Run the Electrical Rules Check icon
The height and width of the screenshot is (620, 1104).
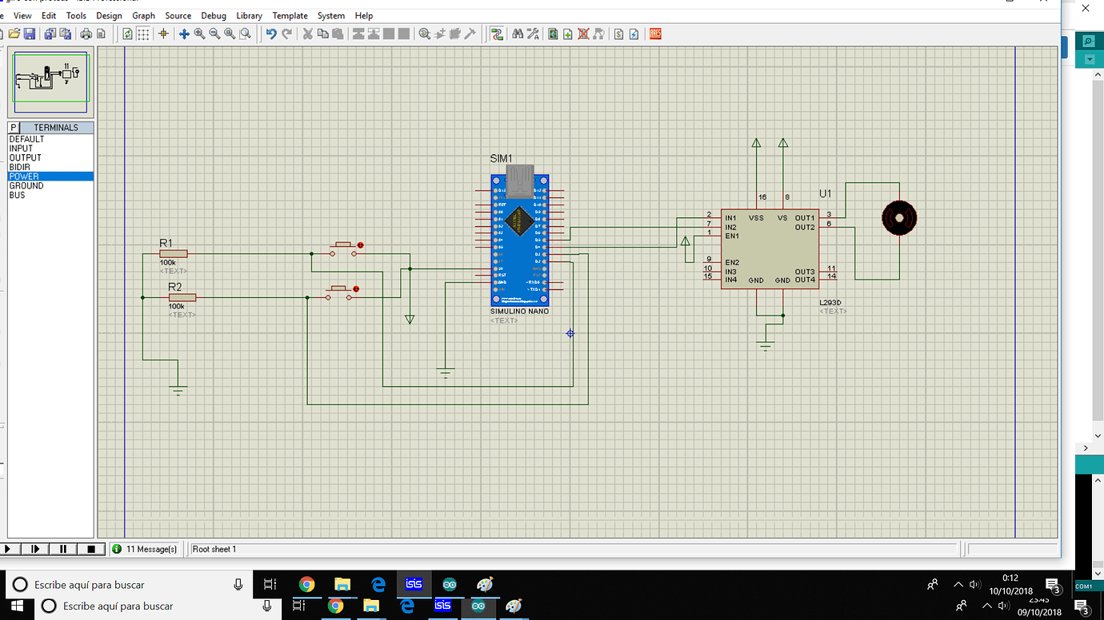click(635, 34)
